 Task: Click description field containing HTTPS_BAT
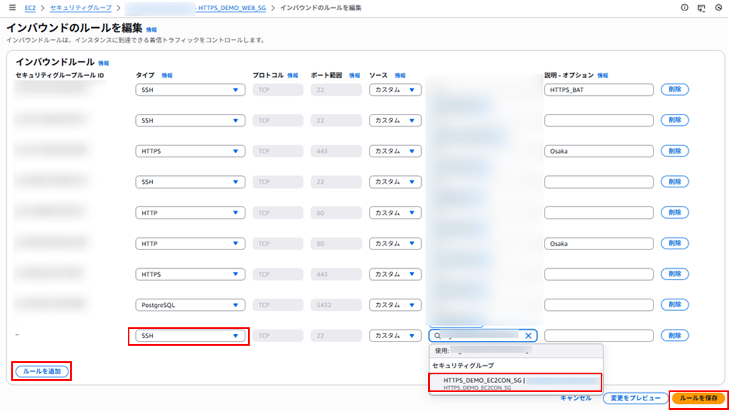pos(599,90)
